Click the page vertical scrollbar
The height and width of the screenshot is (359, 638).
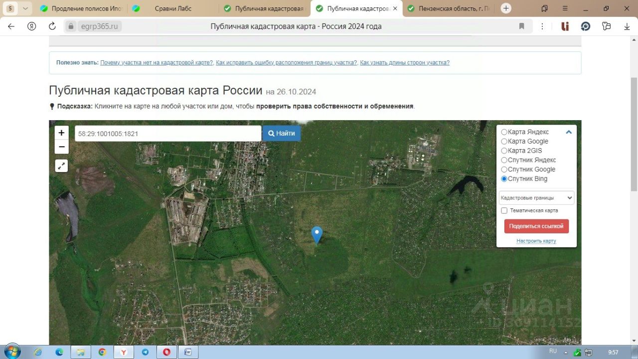[x=634, y=134]
